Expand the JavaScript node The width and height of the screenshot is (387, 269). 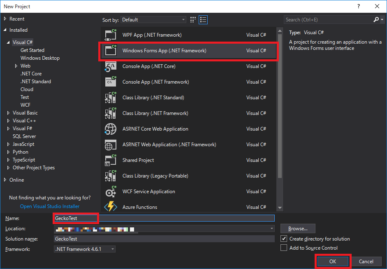8,144
